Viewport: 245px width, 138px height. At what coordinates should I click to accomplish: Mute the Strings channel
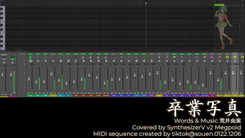click(x=112, y=93)
